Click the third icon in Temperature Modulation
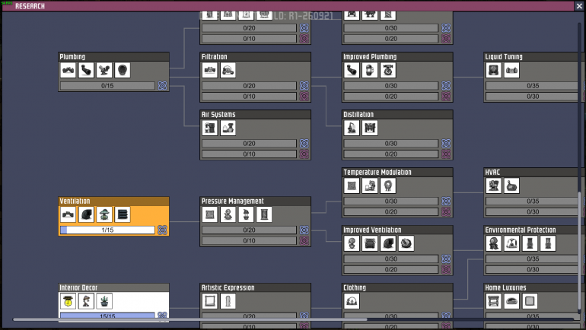This screenshot has height=330, width=586. (388, 186)
